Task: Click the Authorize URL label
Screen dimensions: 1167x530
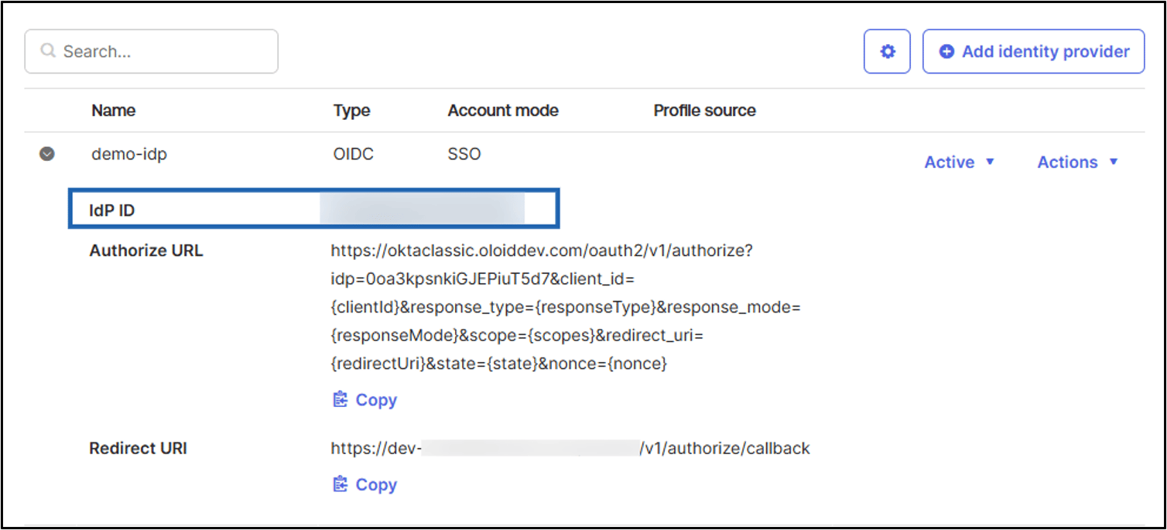Action: pos(146,251)
